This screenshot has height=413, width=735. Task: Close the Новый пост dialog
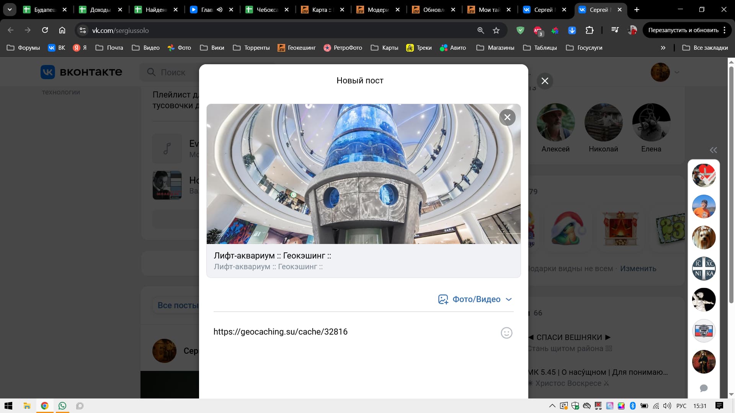tap(545, 81)
